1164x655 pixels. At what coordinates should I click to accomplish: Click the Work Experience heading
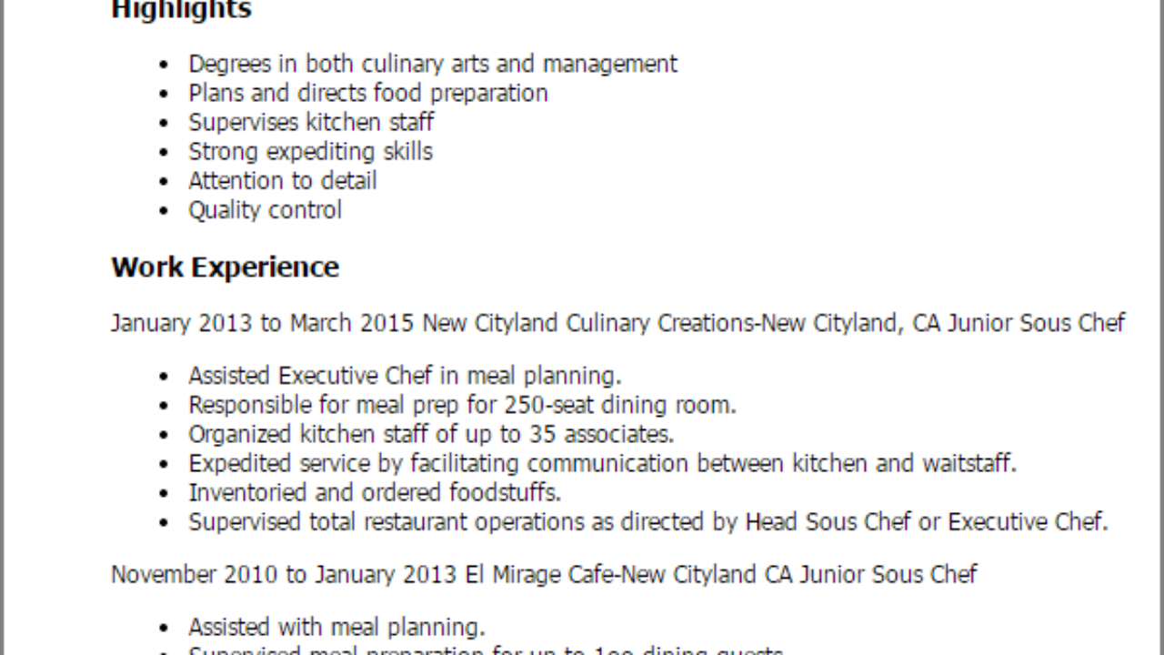(x=225, y=267)
